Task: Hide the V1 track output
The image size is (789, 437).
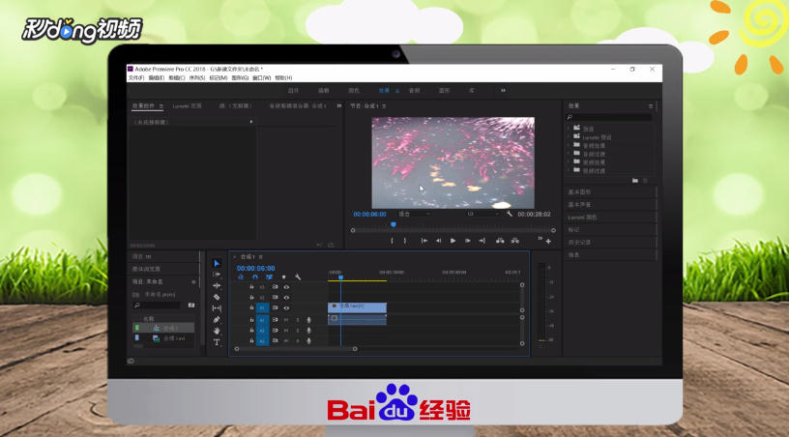Action: point(286,307)
